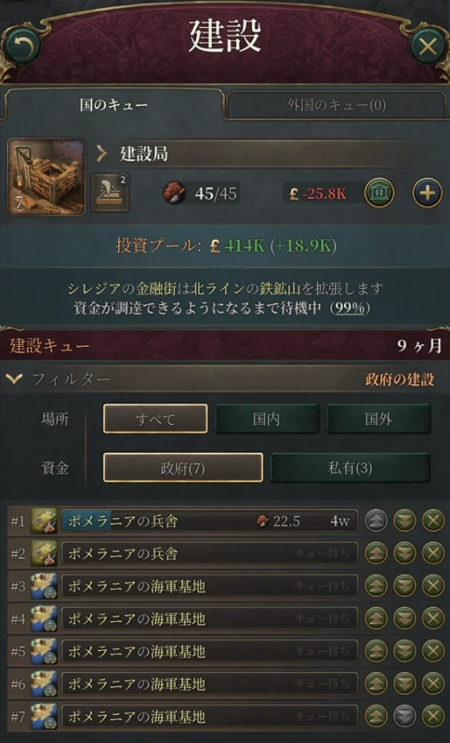Click the back arrow icon
This screenshot has width=450, height=743.
(x=21, y=46)
